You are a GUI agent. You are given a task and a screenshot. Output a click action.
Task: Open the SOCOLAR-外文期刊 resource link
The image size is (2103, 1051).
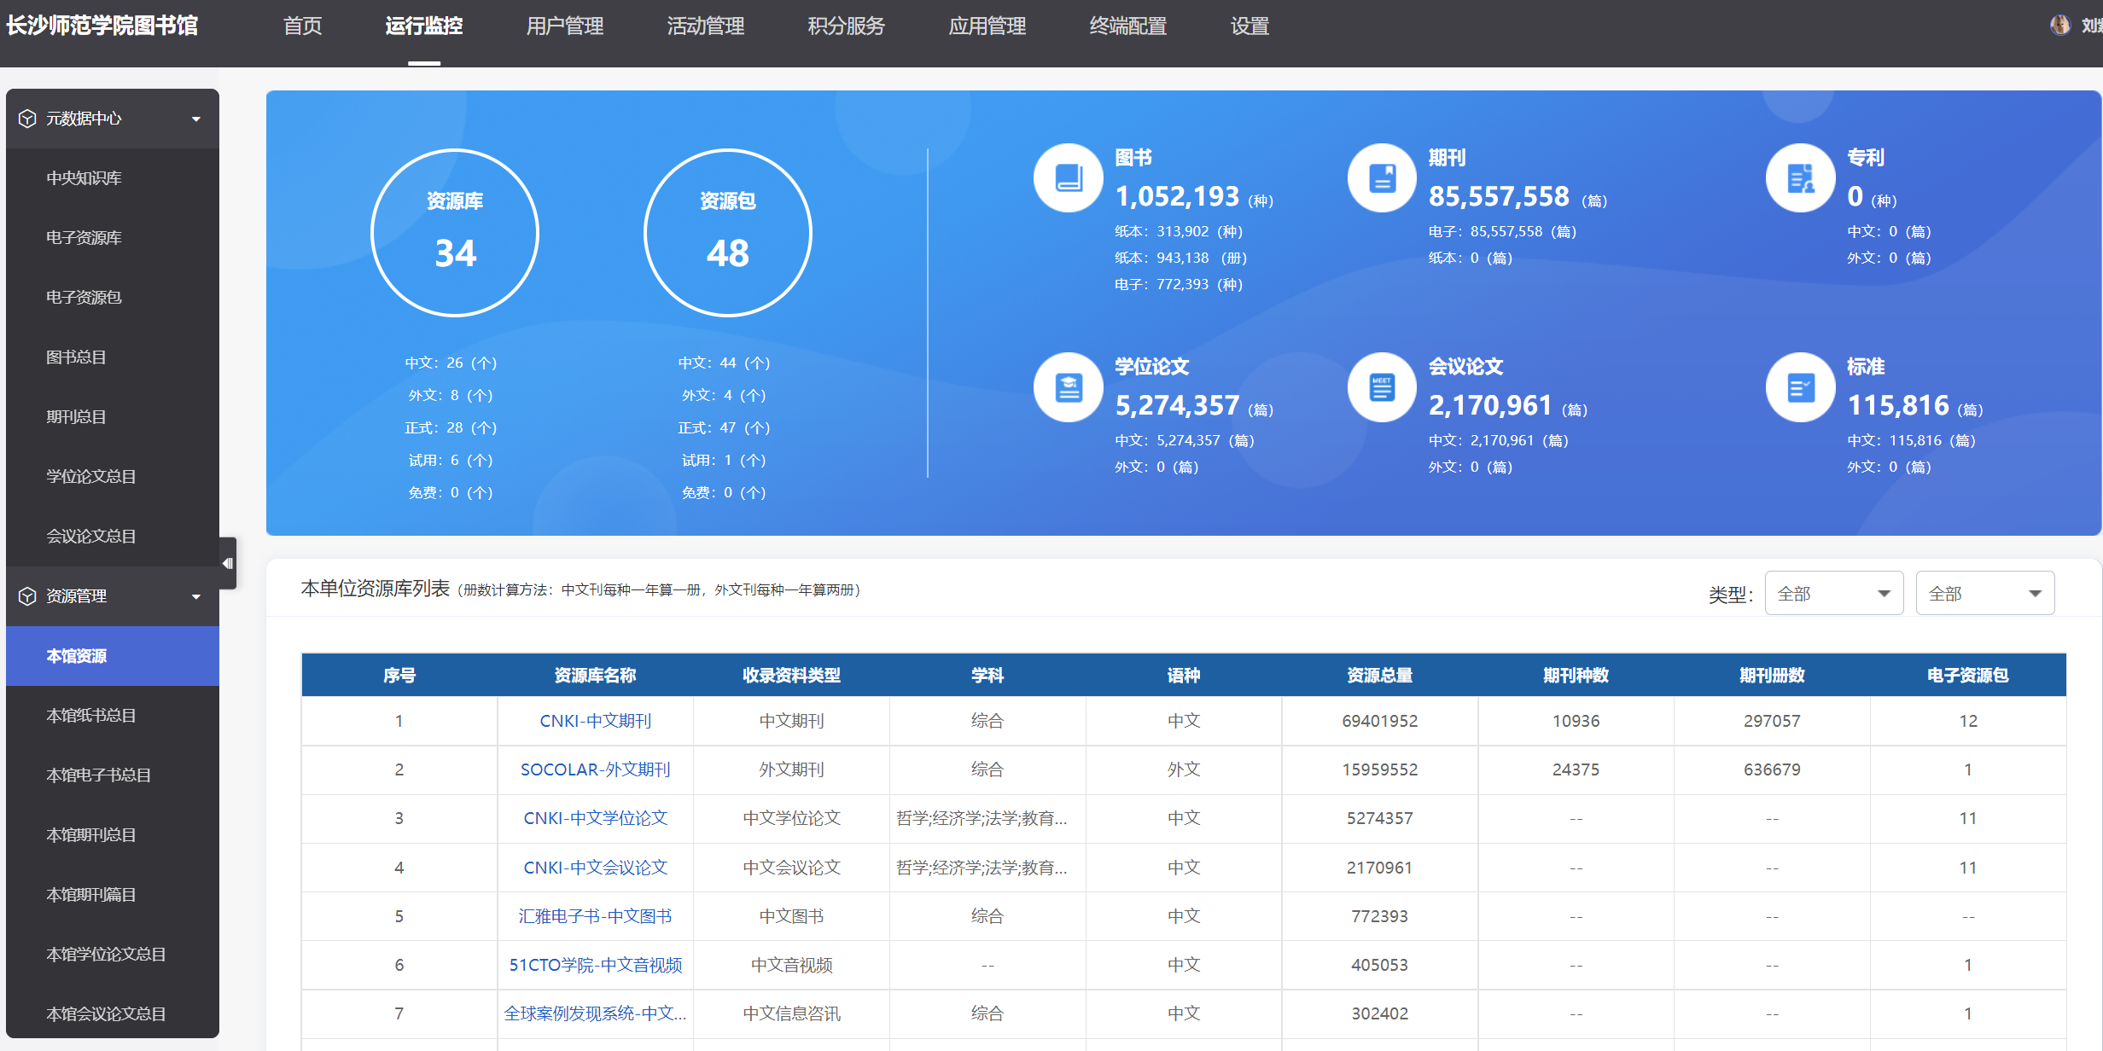click(595, 769)
